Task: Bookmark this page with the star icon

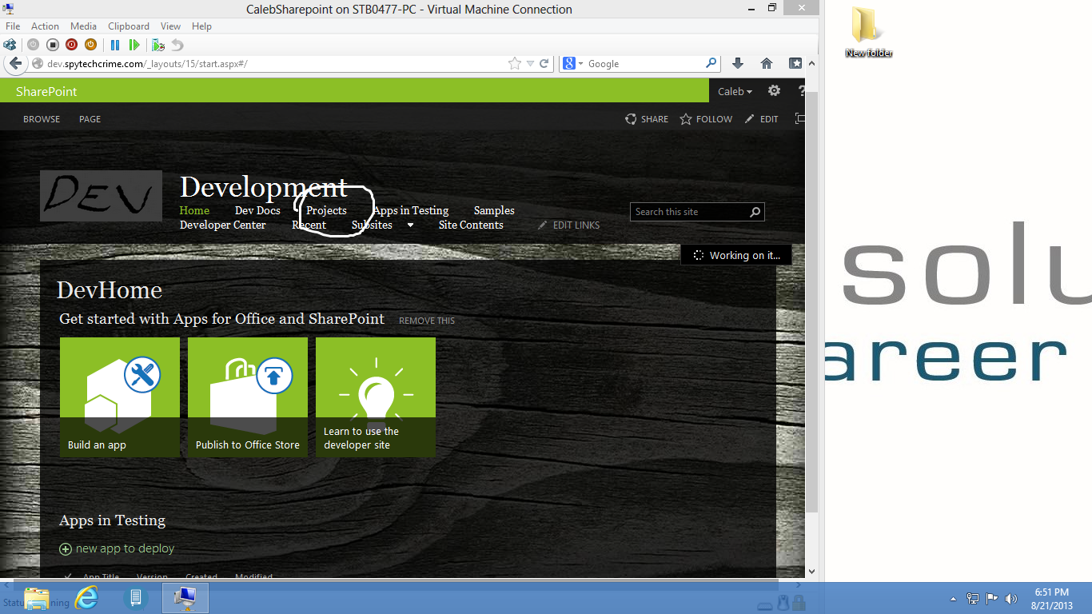Action: pyautogui.click(x=515, y=64)
